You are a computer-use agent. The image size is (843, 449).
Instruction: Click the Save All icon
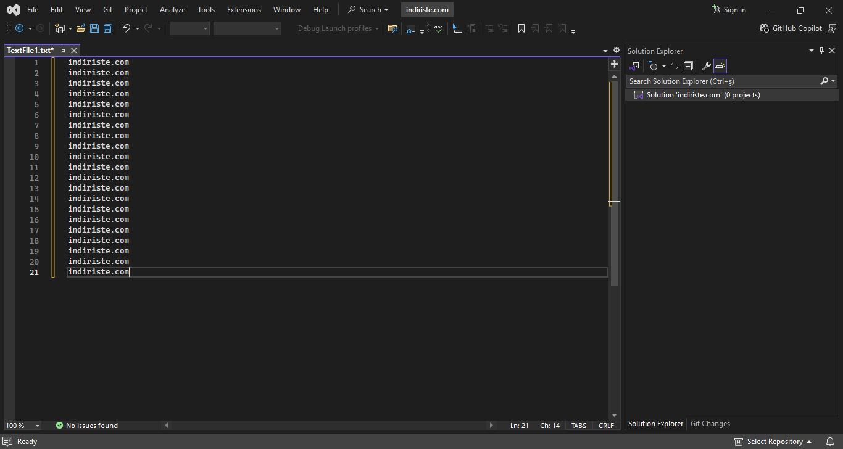click(107, 28)
